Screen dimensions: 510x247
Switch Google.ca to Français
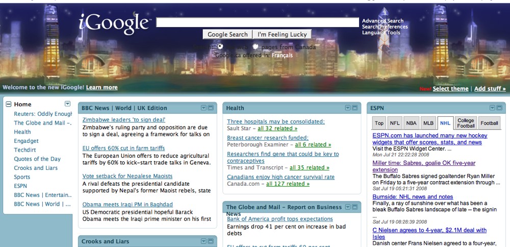click(x=282, y=55)
